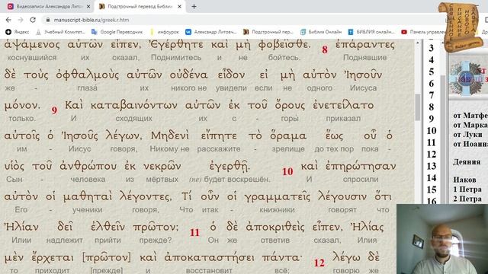The width and height of the screenshot is (488, 274).
Task: Open the book от Иоанна
Action: (470, 144)
